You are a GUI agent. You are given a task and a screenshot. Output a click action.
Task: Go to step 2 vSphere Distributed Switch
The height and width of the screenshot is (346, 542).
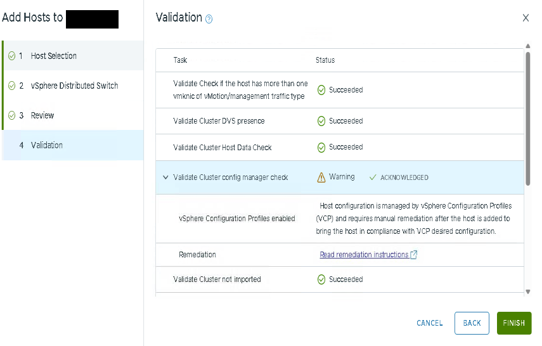tap(74, 86)
